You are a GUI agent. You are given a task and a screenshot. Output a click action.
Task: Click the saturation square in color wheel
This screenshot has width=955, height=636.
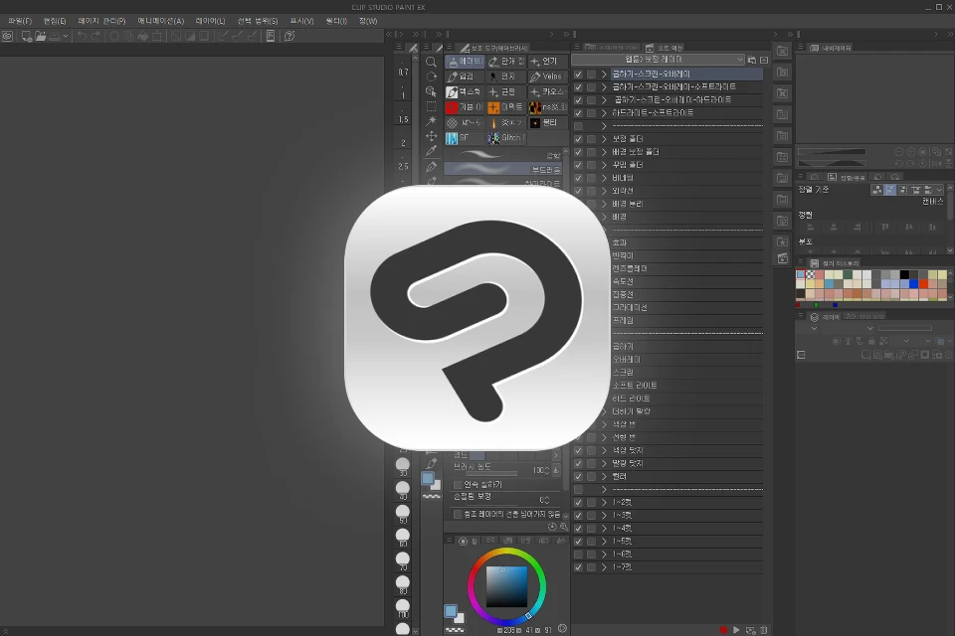506,586
